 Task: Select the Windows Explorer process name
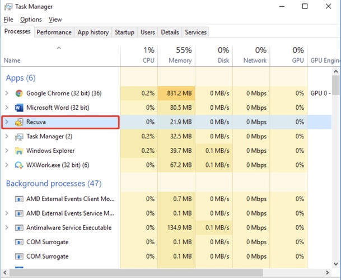(50, 151)
